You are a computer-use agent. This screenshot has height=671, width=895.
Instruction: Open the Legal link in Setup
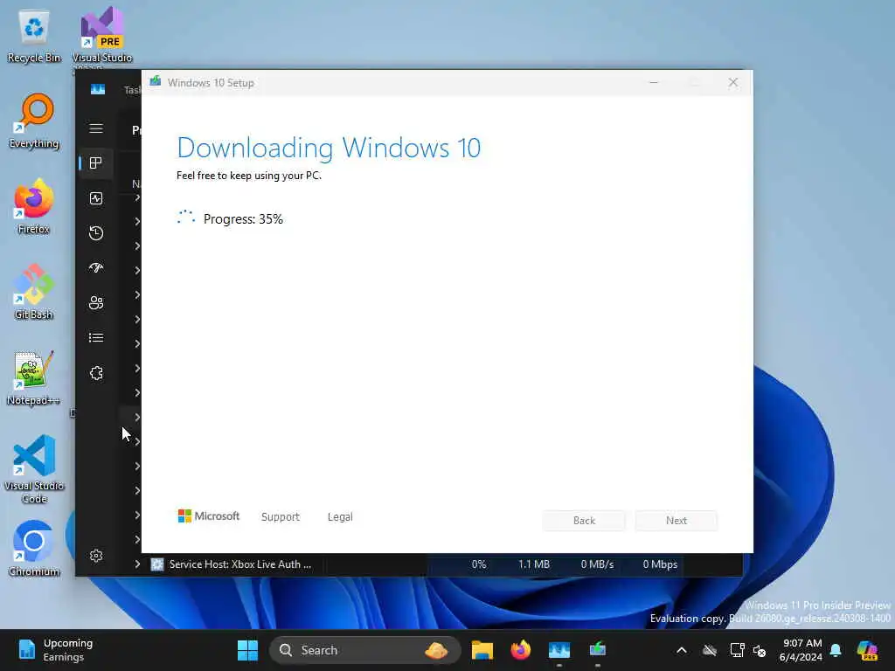[340, 516]
